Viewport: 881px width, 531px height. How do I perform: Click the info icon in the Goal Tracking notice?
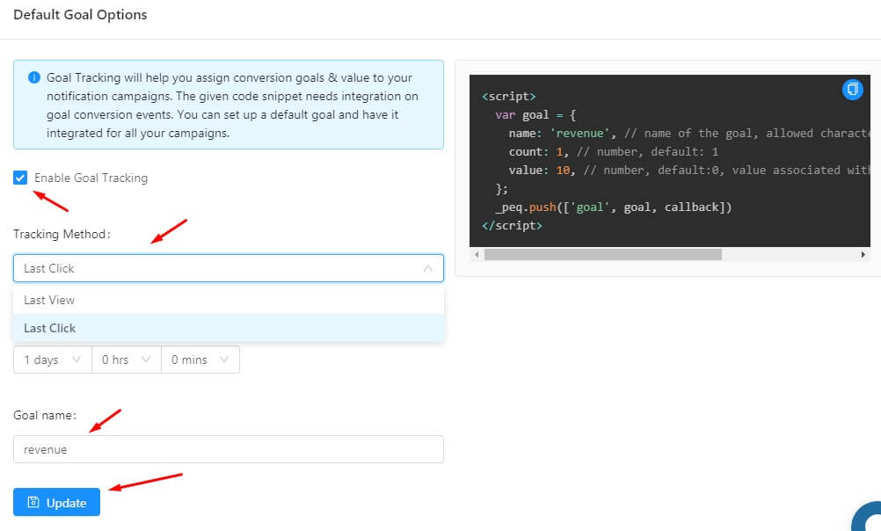33,77
